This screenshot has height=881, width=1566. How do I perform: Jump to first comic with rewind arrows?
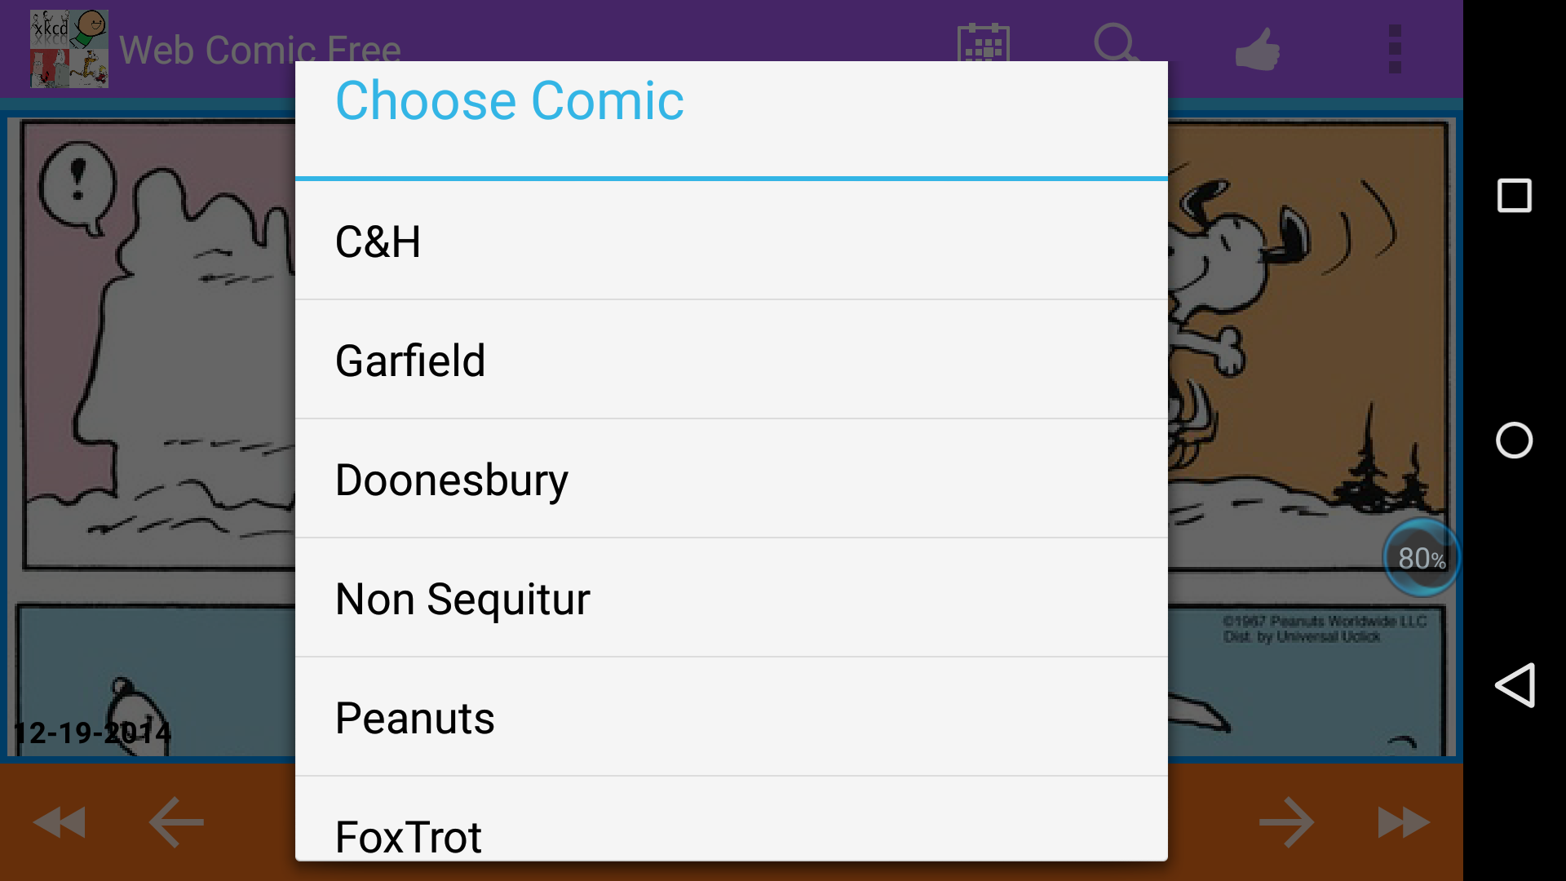[59, 822]
